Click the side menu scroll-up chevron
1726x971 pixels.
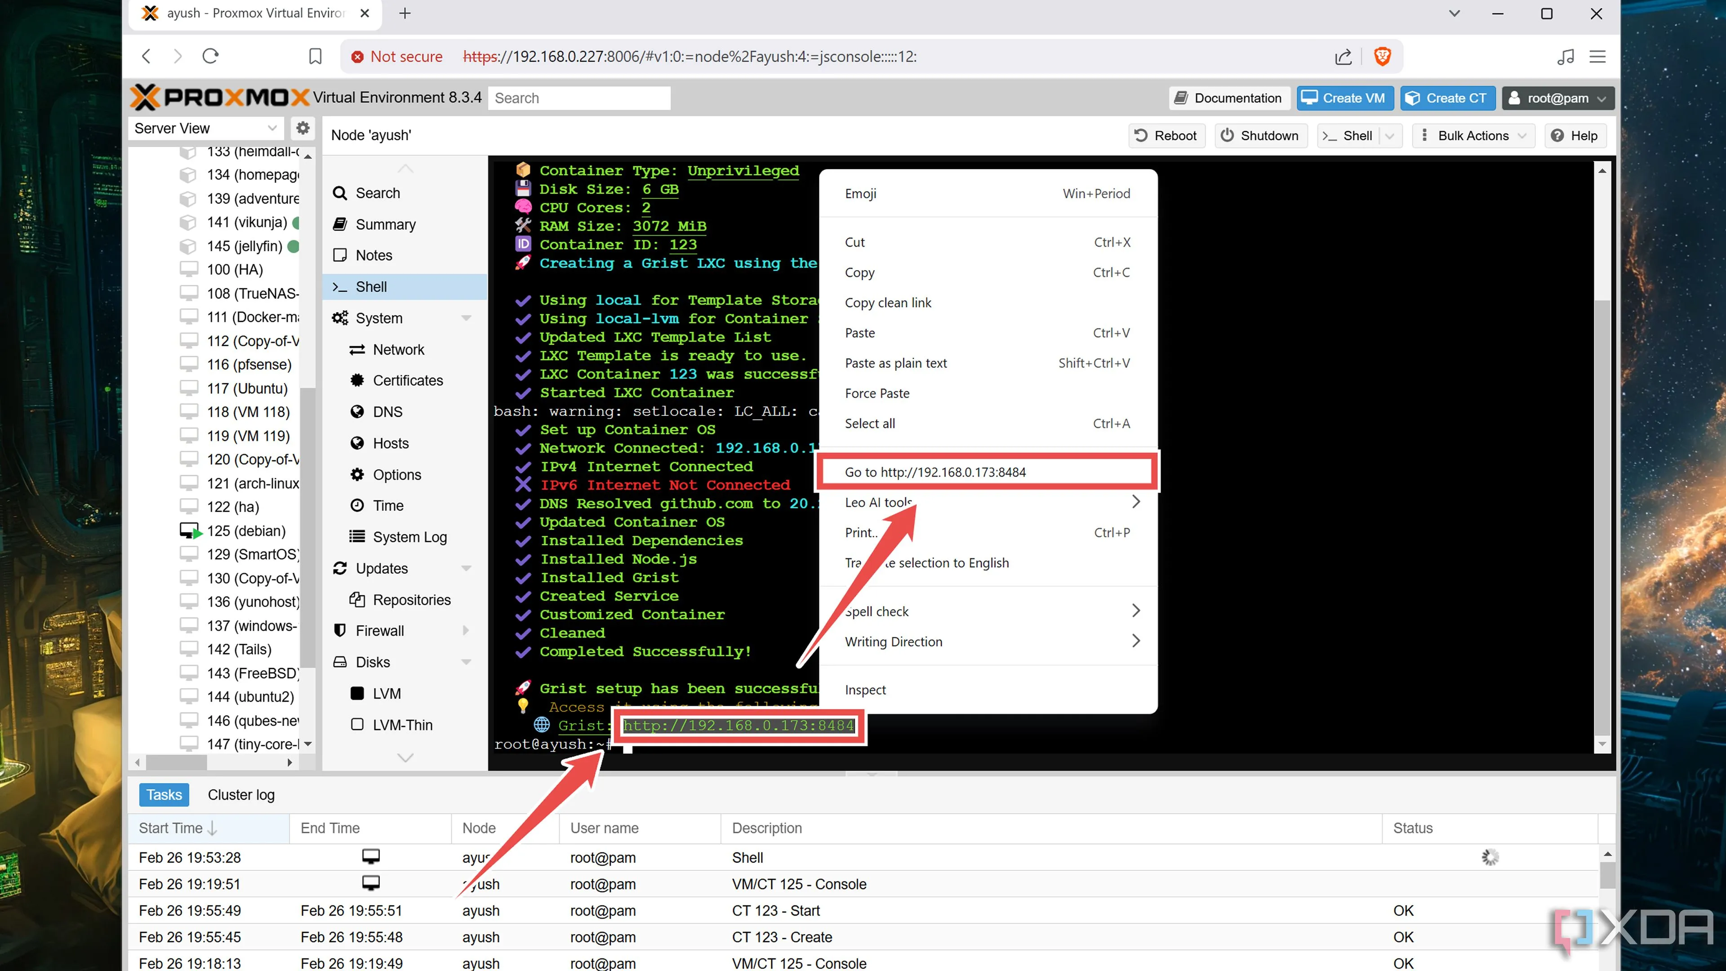pos(405,168)
